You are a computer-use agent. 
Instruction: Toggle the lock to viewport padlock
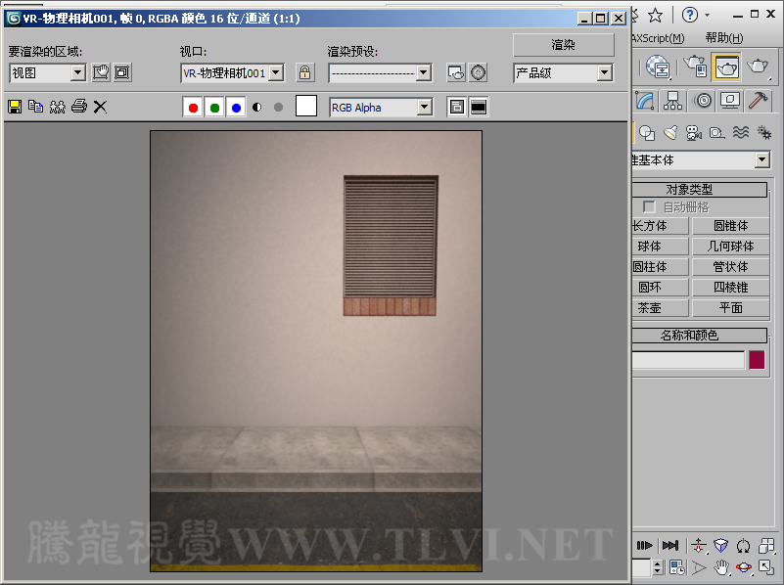coord(304,72)
